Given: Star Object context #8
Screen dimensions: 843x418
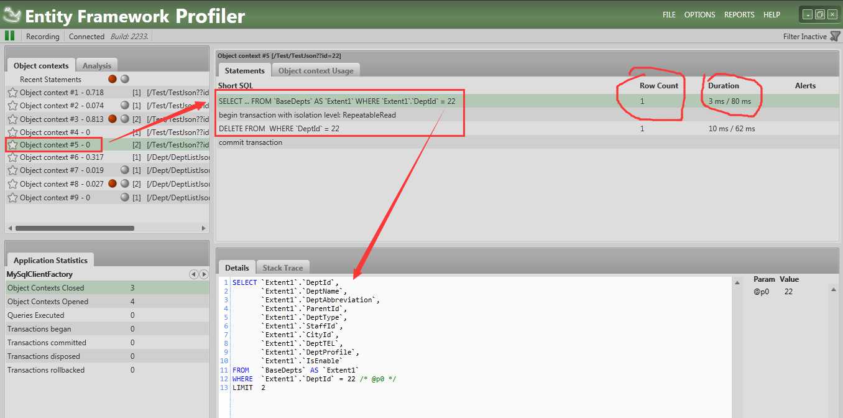Looking at the screenshot, I should (x=12, y=184).
